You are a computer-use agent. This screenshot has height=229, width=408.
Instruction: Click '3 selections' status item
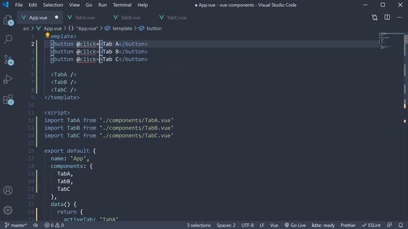198,225
